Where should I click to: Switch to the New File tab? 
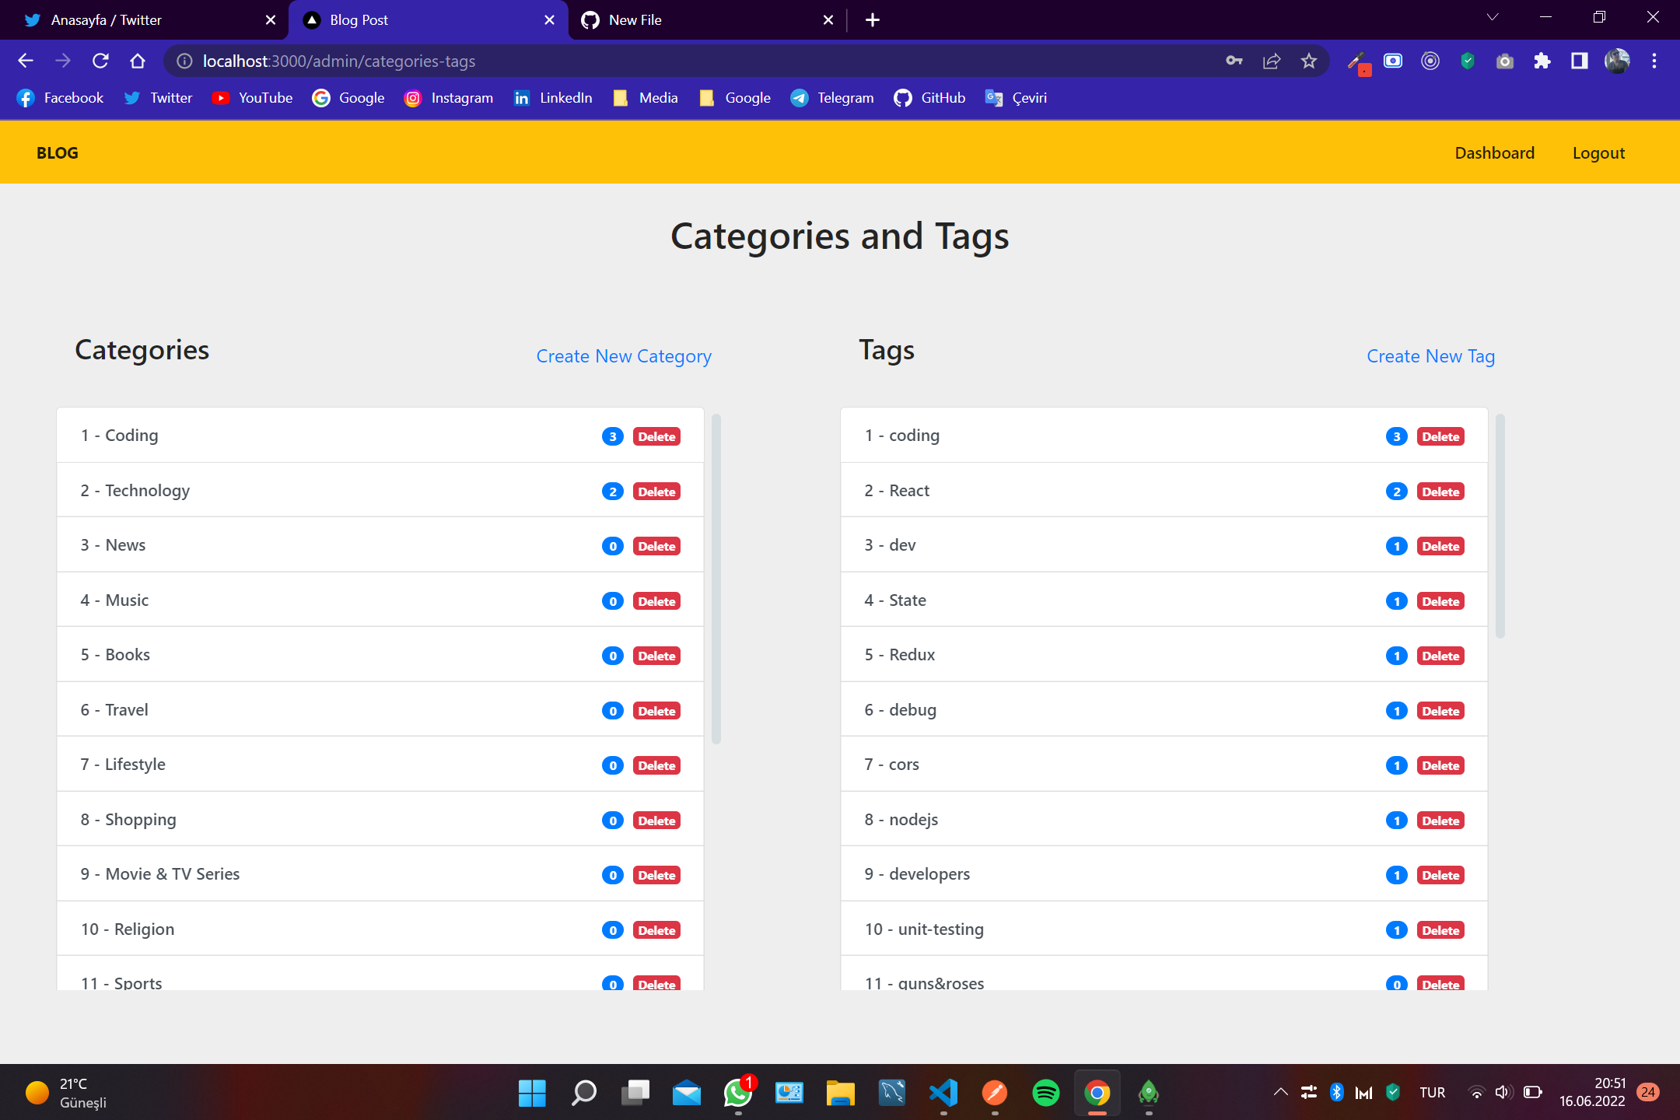tap(635, 20)
